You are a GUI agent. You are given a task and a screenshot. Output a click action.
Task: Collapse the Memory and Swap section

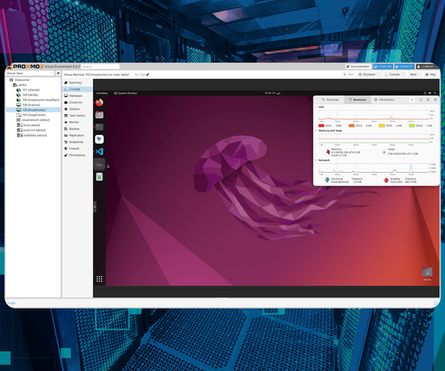click(317, 131)
